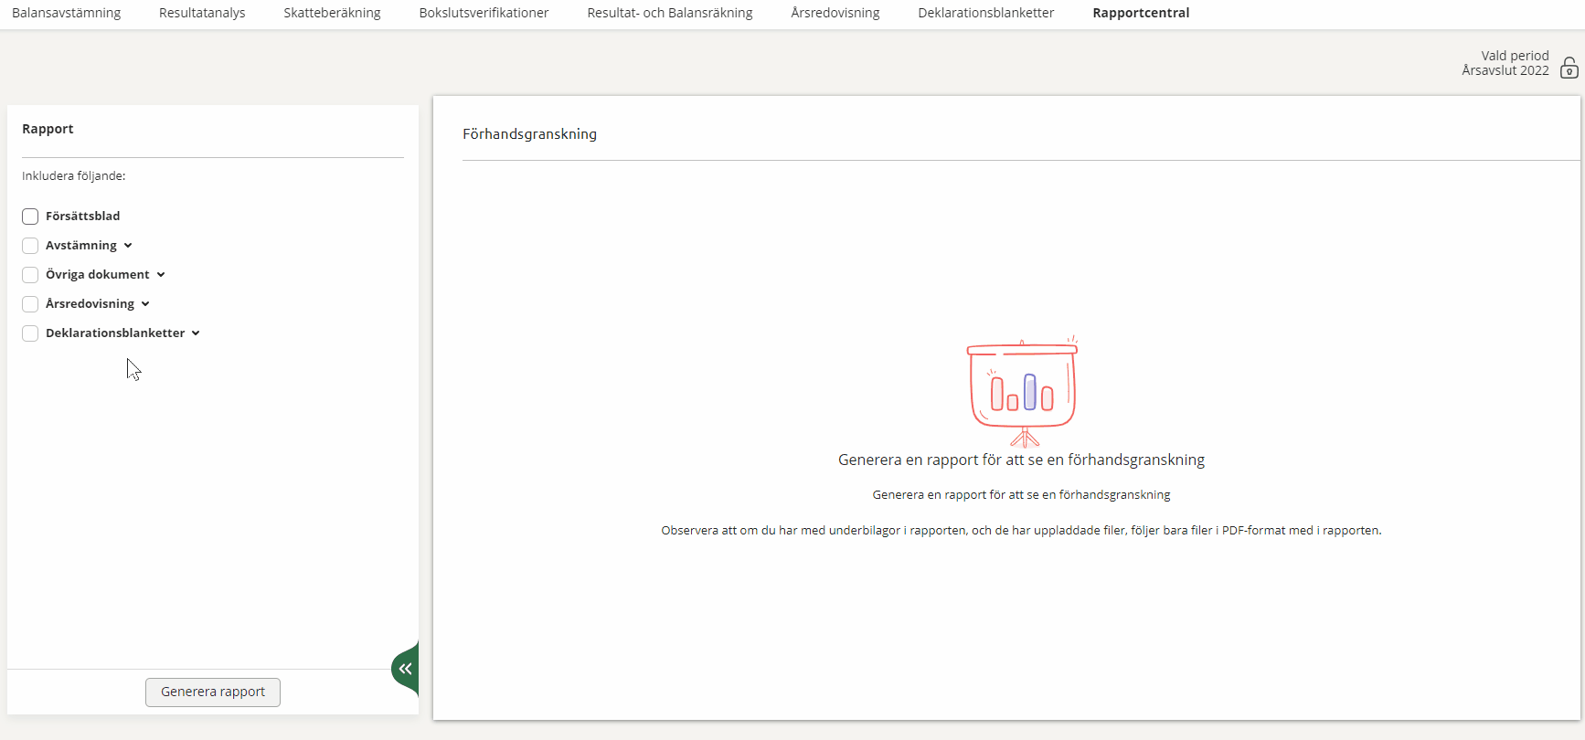Tick the Försättsblad checkbox

[30, 217]
